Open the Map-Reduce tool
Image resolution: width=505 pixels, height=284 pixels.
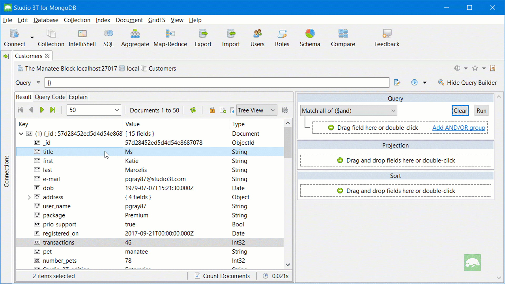pyautogui.click(x=170, y=34)
